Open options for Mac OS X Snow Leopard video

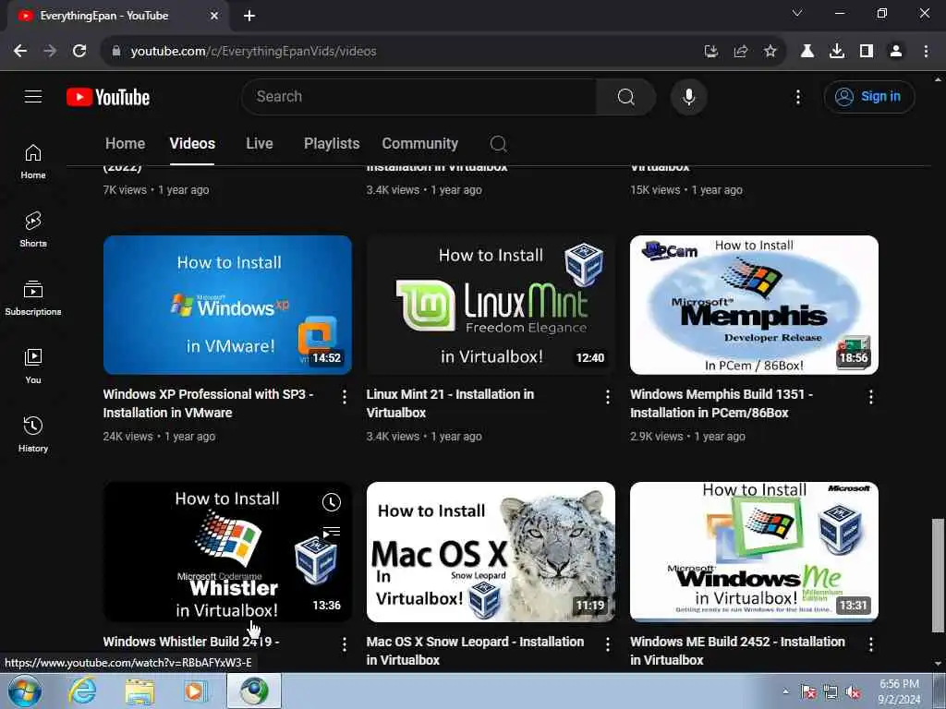coord(608,644)
